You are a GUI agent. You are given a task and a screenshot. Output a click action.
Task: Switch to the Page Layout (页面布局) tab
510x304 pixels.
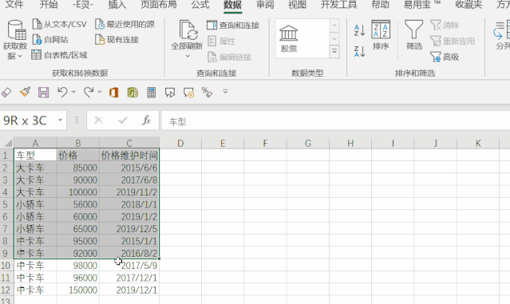[159, 5]
